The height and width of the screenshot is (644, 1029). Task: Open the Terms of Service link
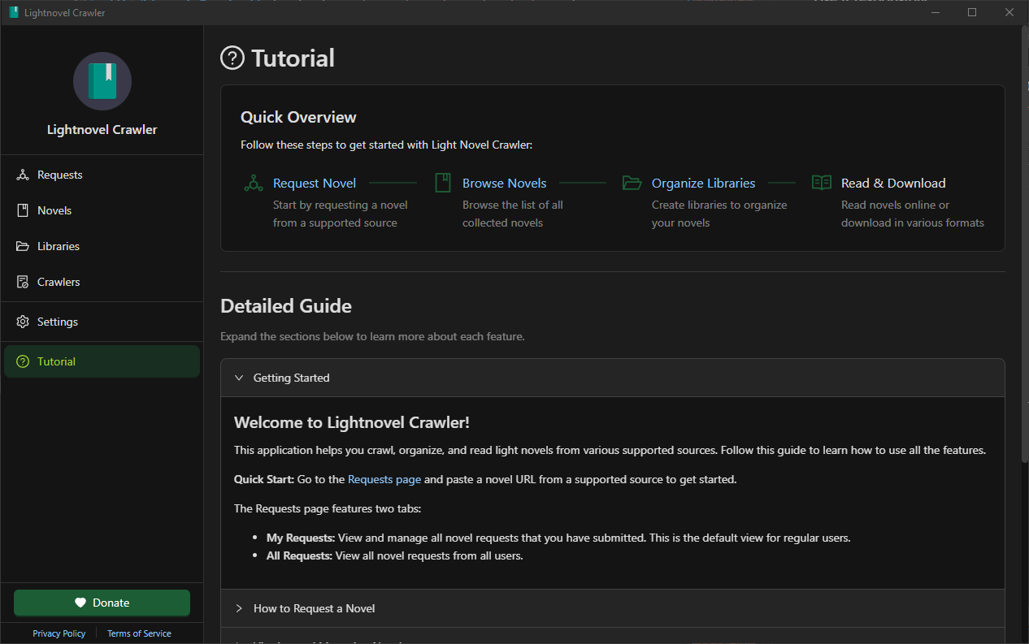coord(139,633)
